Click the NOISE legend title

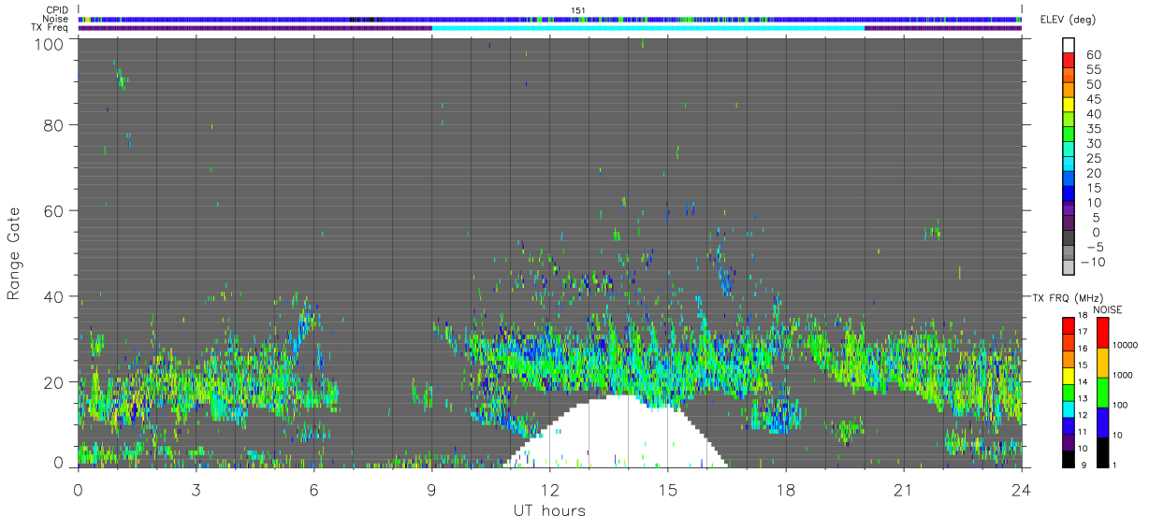pos(1108,308)
